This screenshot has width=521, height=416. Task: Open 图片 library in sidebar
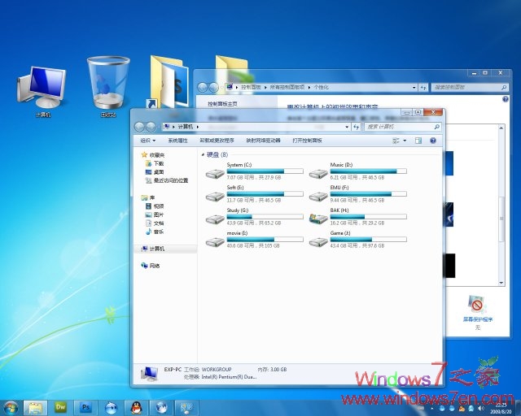[x=155, y=214]
